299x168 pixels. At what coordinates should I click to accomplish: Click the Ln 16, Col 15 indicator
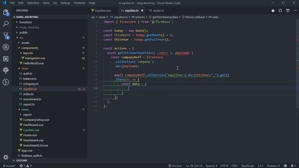pyautogui.click(x=194, y=166)
